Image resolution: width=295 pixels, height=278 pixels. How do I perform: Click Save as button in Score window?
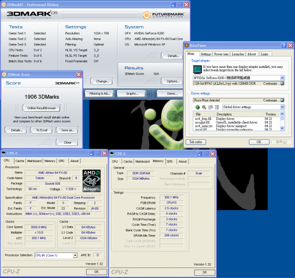click(68, 130)
